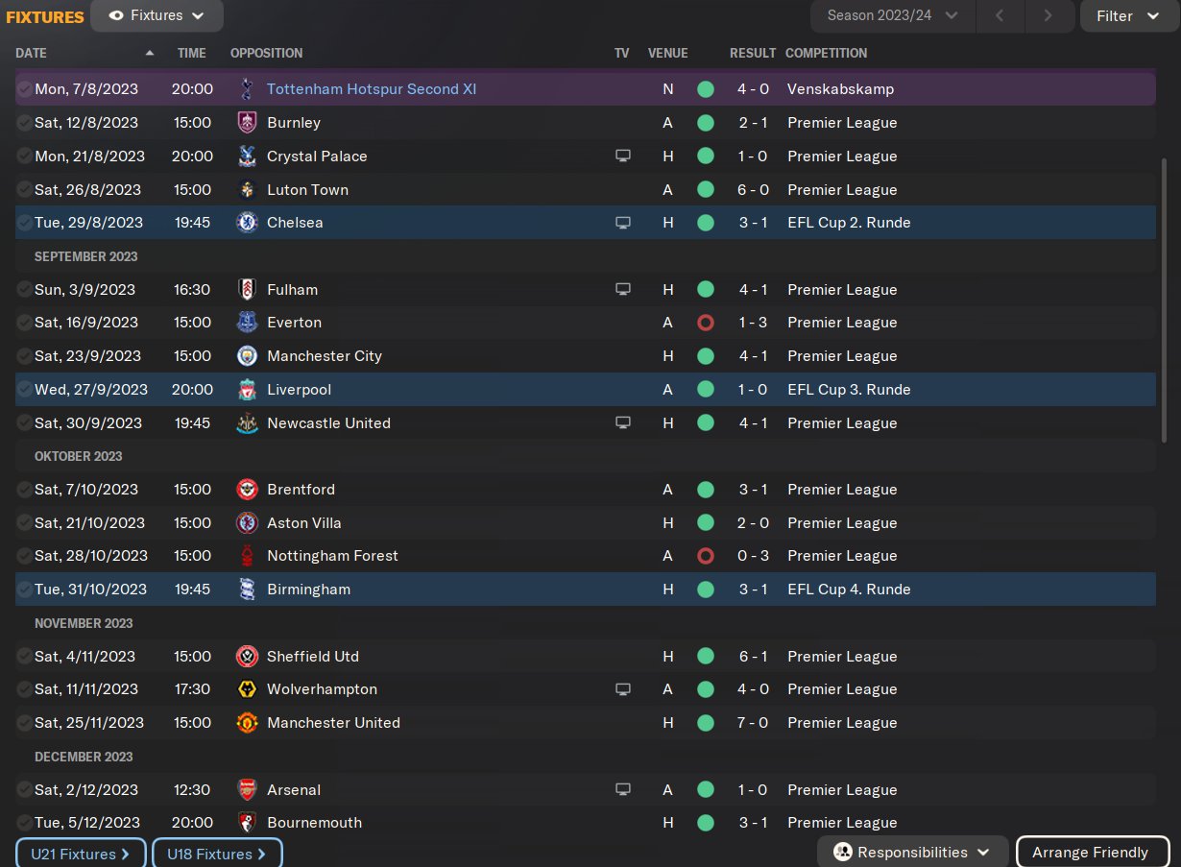
Task: Click the Brentford club badge
Action: (x=247, y=490)
